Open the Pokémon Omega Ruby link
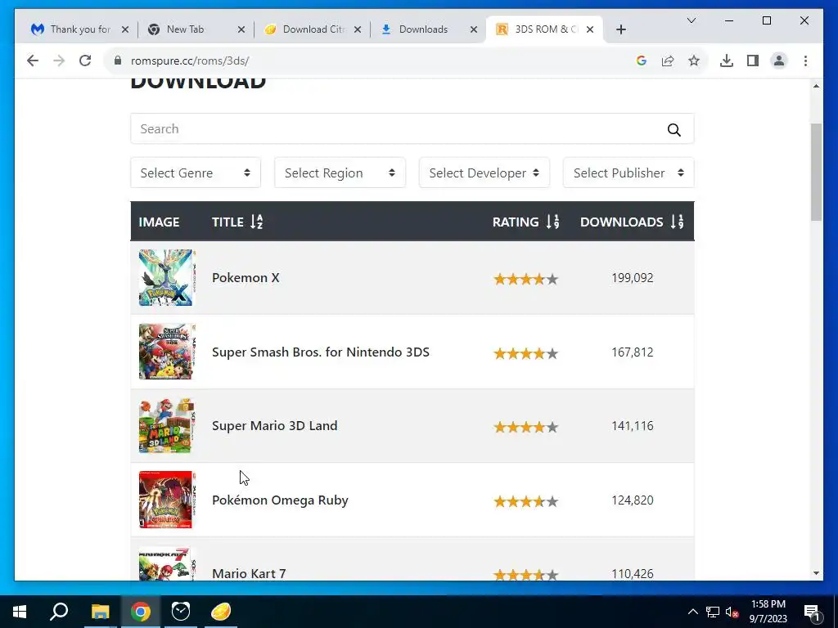Screen dimensions: 838x628 [280, 500]
